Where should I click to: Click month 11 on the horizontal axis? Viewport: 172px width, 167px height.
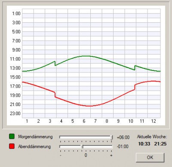[142, 121]
